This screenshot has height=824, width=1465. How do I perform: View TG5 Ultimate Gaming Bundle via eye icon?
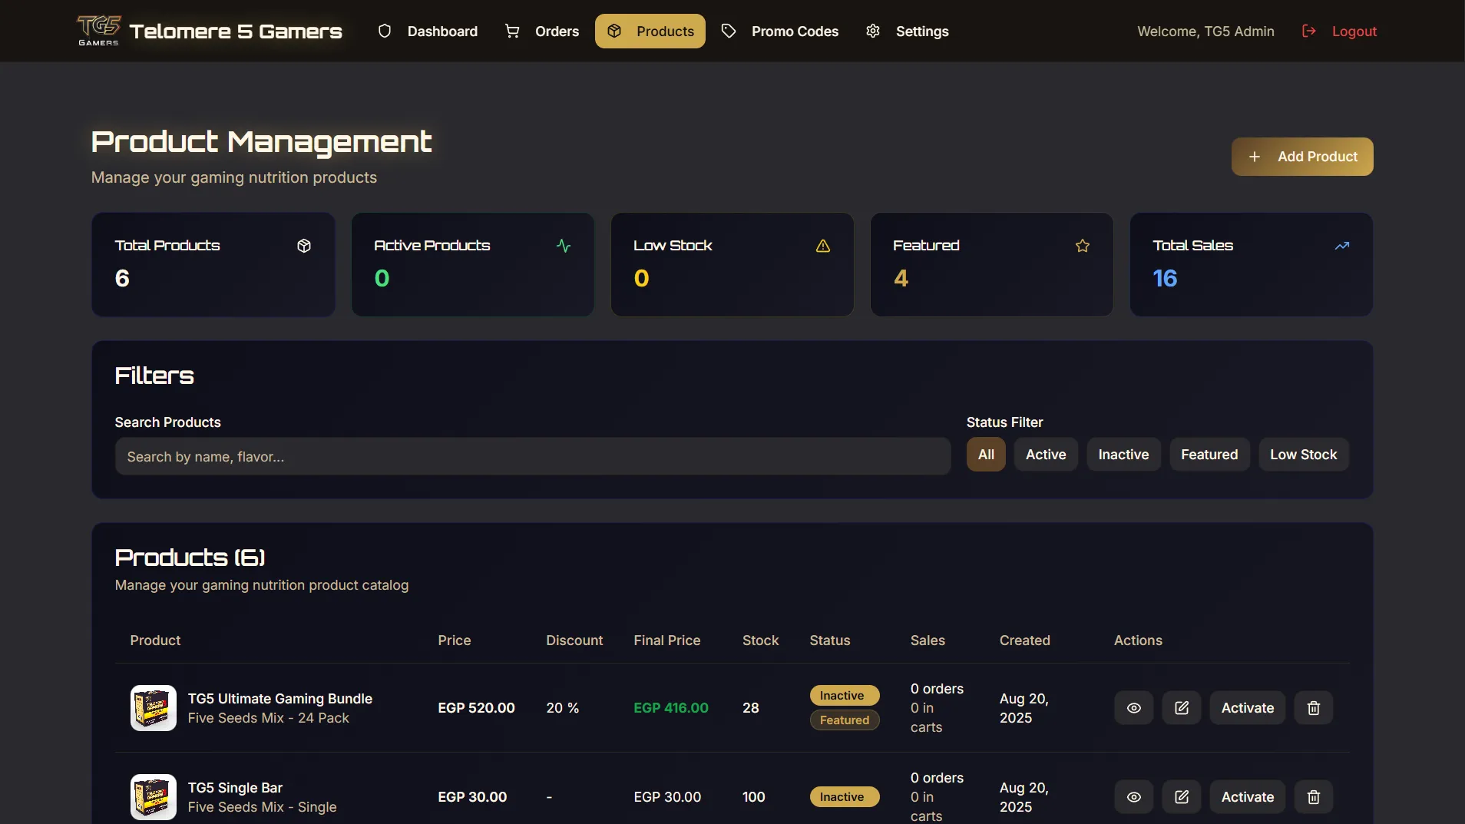1134,708
